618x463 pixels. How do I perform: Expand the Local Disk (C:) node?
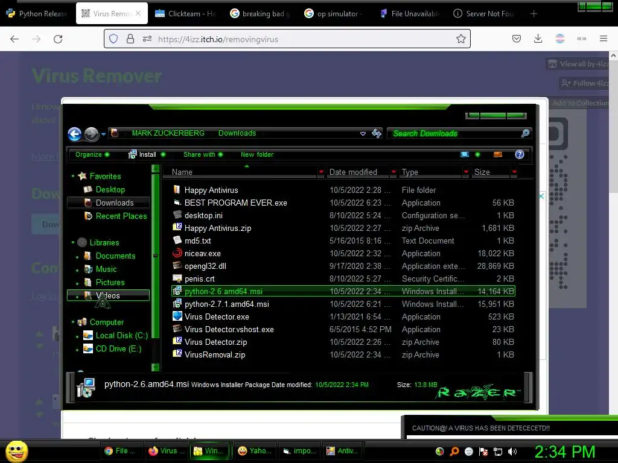(x=77, y=336)
